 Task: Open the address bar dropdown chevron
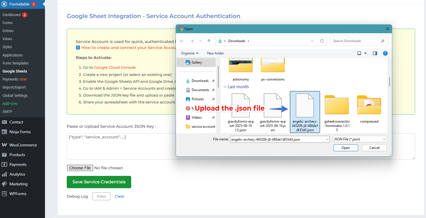312,41
